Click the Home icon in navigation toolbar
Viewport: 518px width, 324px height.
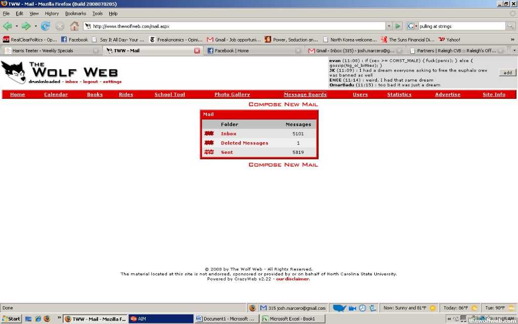point(74,26)
